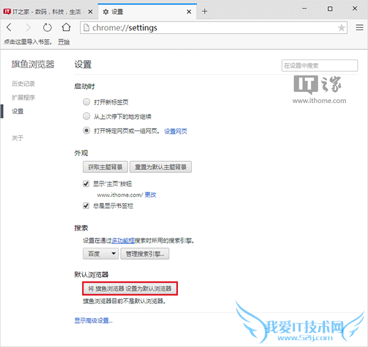The width and height of the screenshot is (368, 347).
Task: Open the home page icon
Action: click(x=66, y=27)
